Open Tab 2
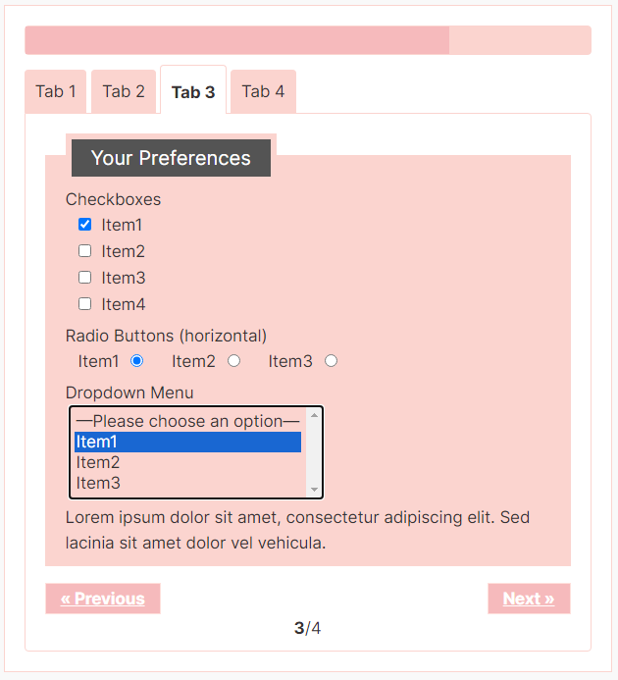Image resolution: width=618 pixels, height=680 pixels. tap(124, 91)
